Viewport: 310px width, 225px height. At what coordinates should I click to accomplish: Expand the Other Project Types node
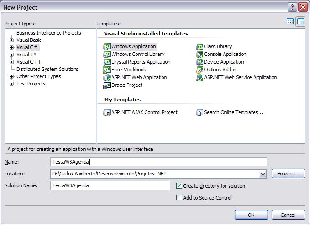point(12,76)
